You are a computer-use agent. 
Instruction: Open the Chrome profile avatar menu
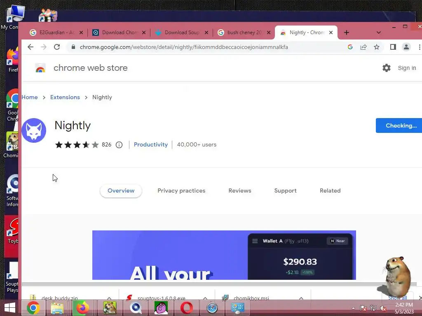[406, 47]
